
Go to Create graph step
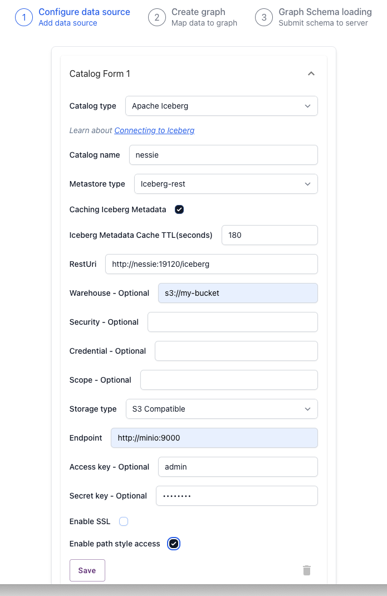click(198, 12)
